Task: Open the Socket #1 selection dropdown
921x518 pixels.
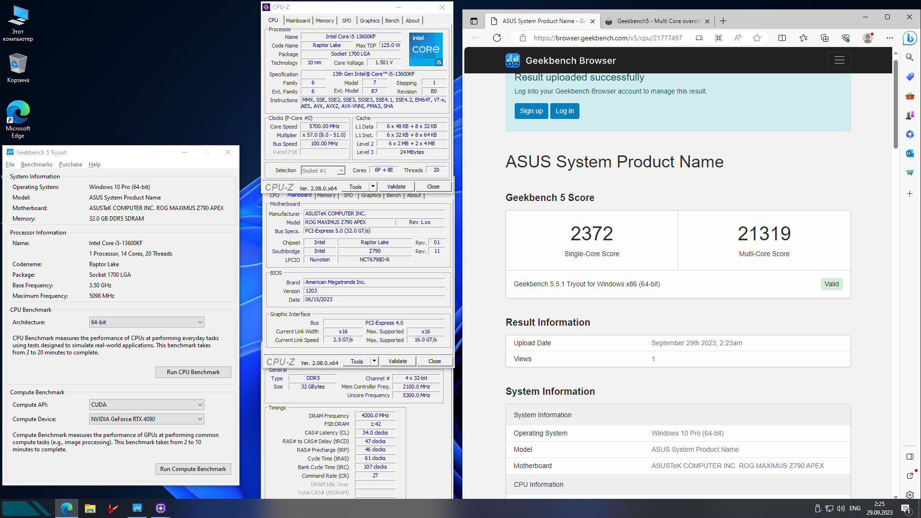Action: tap(323, 171)
